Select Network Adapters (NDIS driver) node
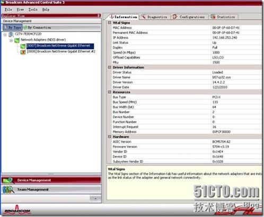The height and width of the screenshot is (217, 264). [x=43, y=40]
